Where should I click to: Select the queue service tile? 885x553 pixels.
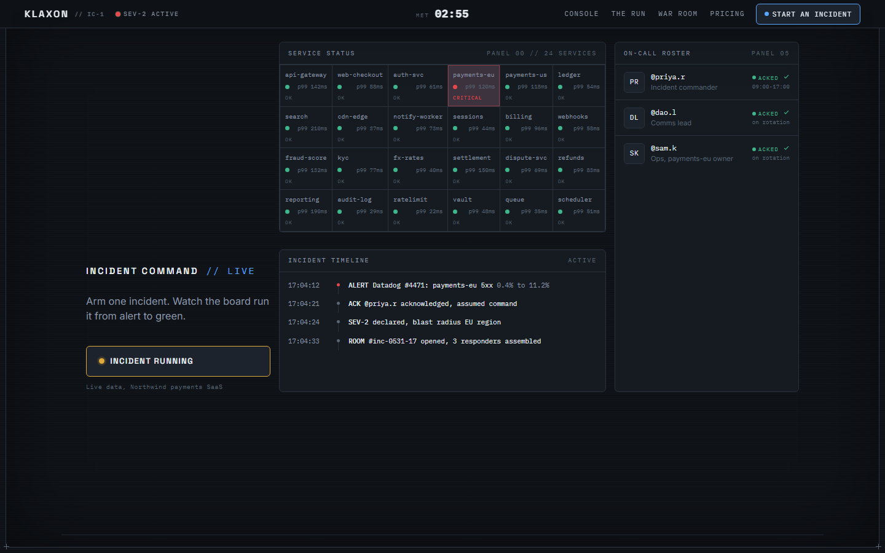[526, 210]
